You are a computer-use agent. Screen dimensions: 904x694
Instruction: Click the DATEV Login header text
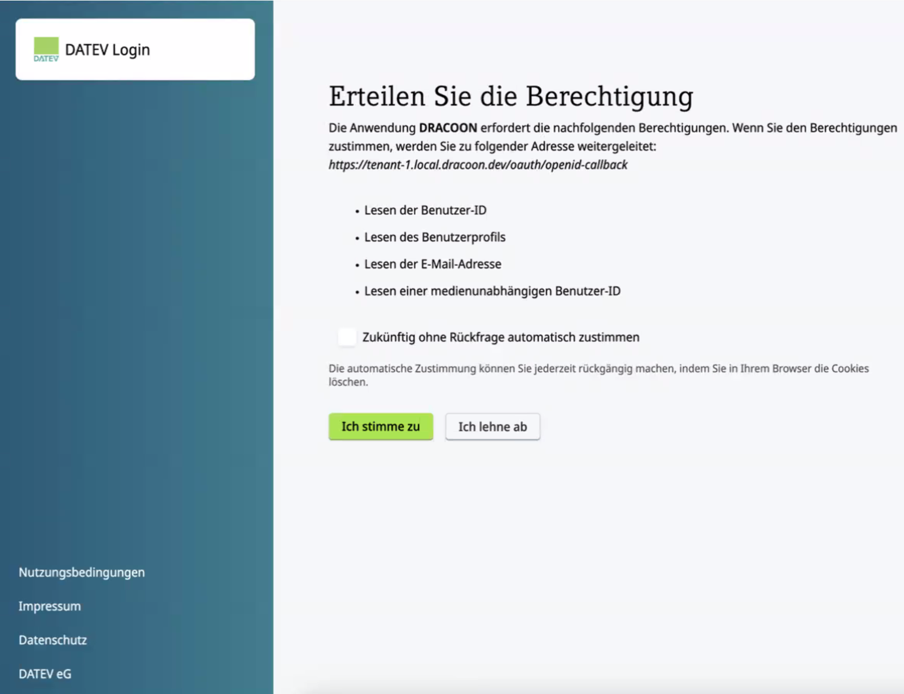(107, 50)
